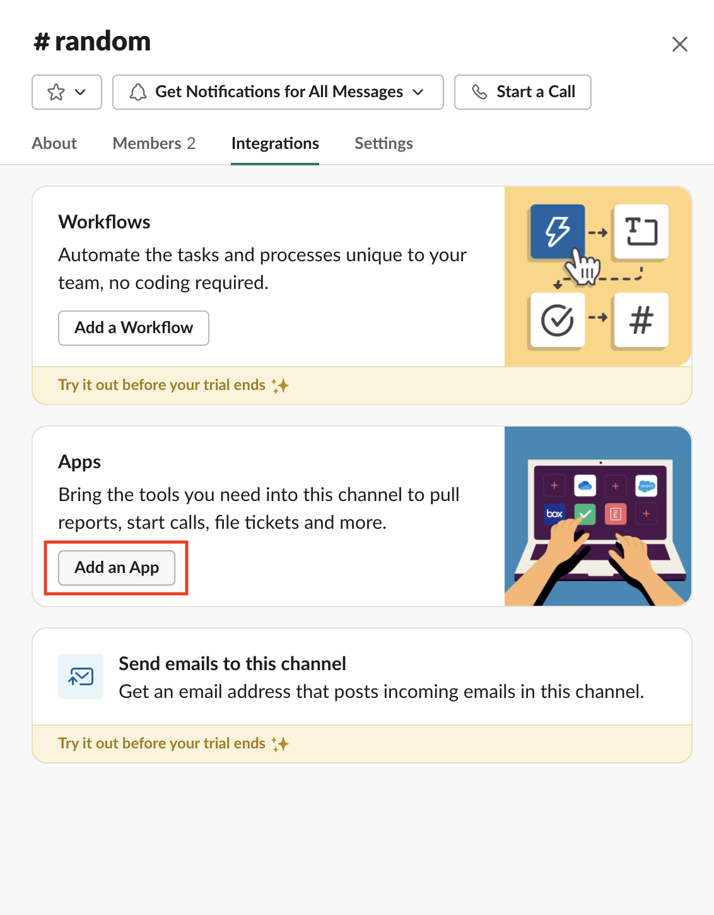714x915 pixels.
Task: Open the Members 2 tab
Action: coord(154,143)
